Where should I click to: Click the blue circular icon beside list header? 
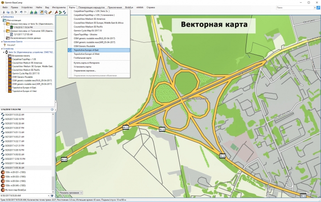tap(52, 109)
